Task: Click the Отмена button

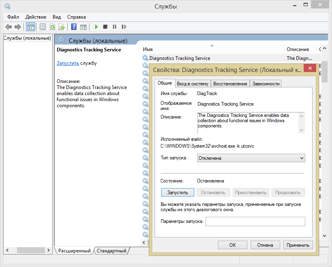Action: point(265,245)
